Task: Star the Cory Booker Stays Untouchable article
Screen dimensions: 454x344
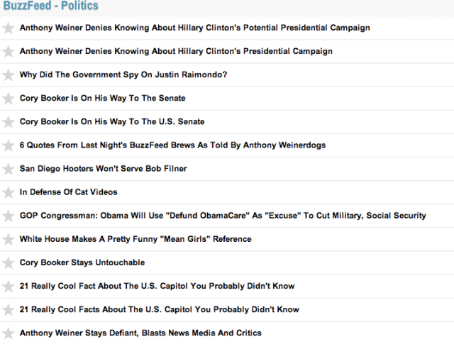Action: [x=9, y=262]
